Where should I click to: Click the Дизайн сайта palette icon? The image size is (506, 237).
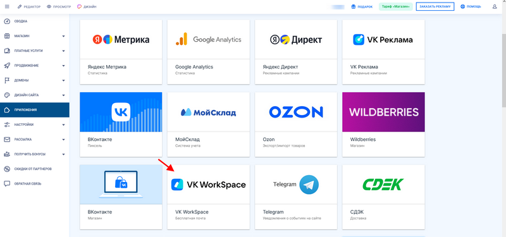7,95
